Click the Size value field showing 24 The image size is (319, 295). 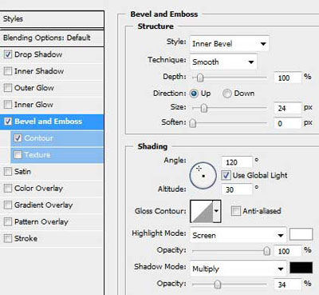pyautogui.click(x=288, y=108)
